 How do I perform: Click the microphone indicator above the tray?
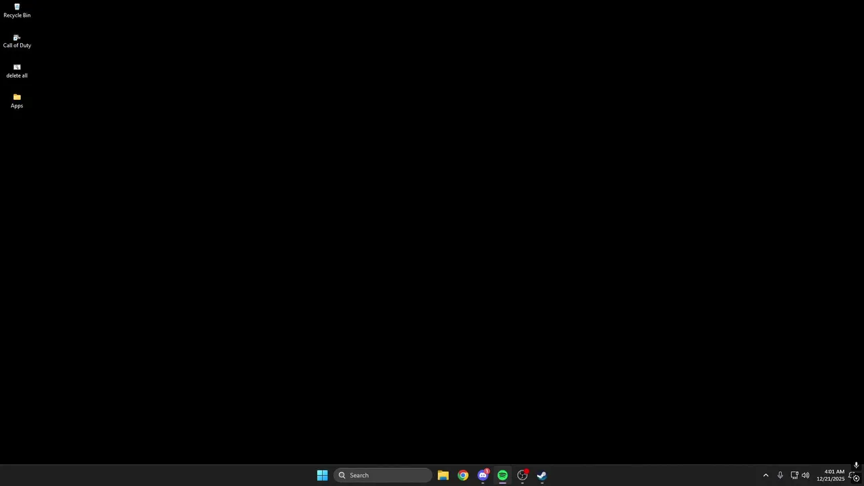[x=856, y=465]
